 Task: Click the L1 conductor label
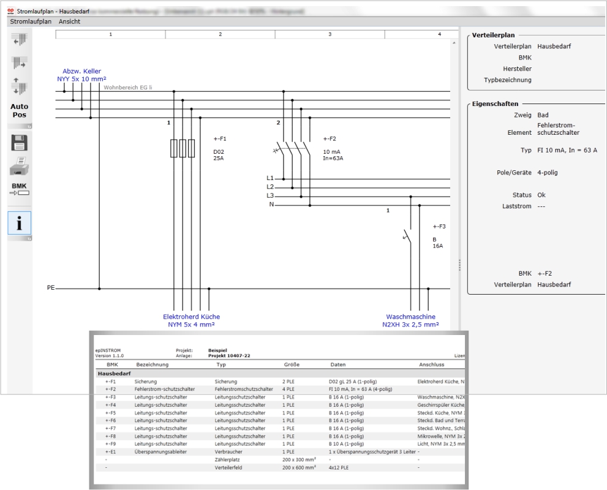coord(270,178)
